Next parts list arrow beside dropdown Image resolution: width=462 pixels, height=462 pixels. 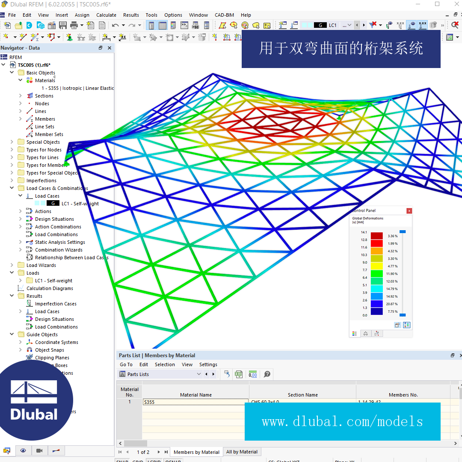point(213,374)
